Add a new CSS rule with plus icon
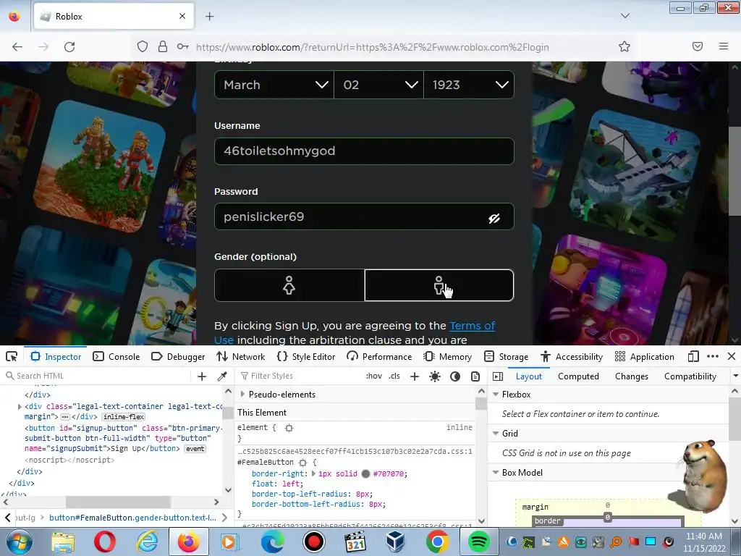The height and width of the screenshot is (556, 741). pos(415,376)
